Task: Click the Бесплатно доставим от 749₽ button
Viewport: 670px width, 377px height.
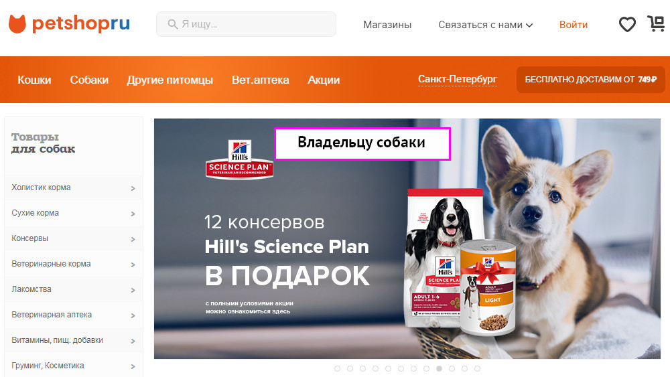Action: 590,80
